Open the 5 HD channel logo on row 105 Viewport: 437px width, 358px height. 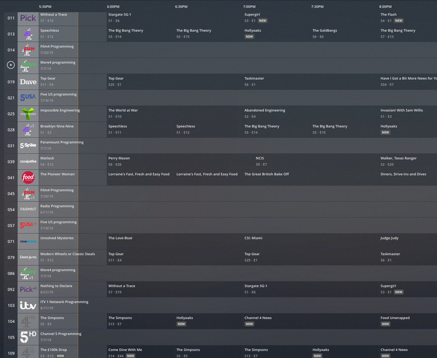point(28,337)
